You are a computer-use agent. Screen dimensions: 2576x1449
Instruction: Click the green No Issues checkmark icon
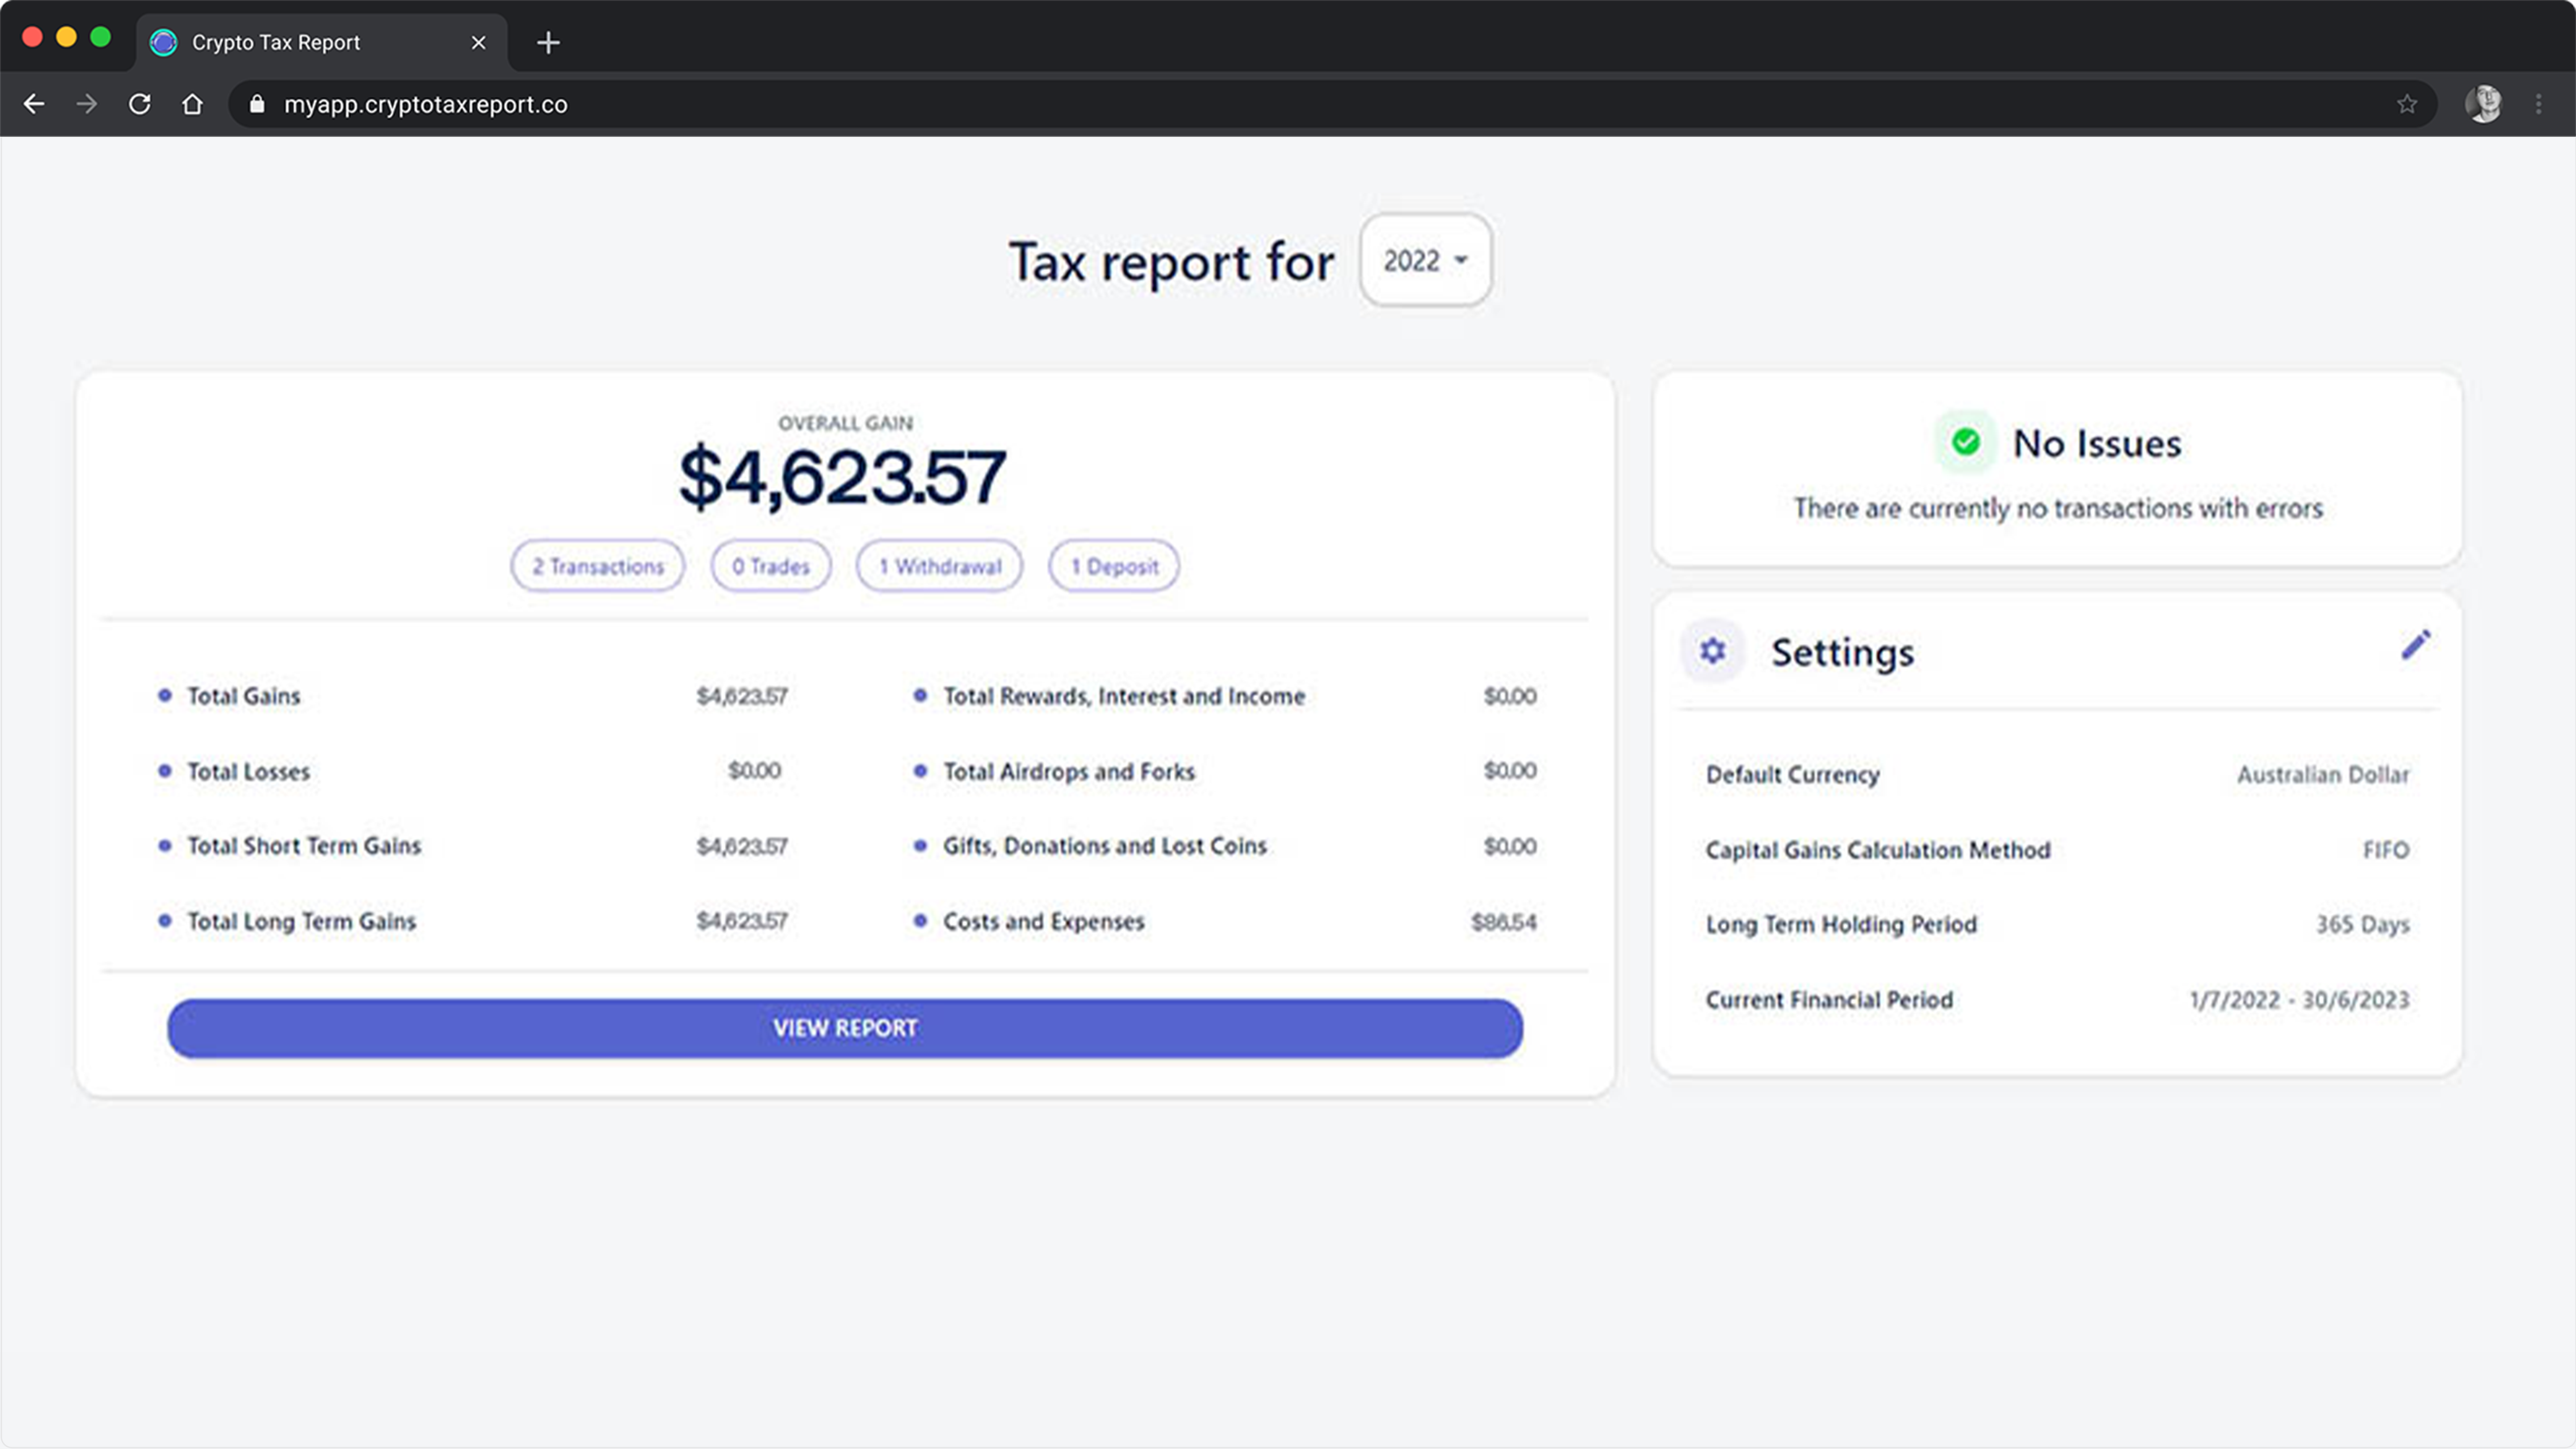tap(1965, 441)
